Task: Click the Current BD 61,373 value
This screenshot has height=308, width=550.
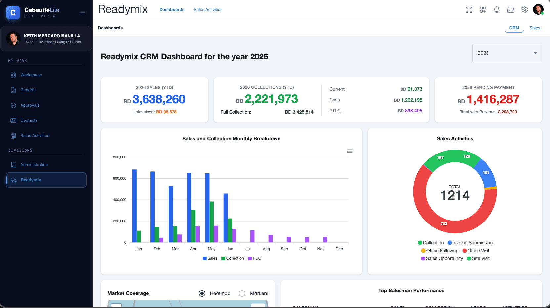Action: click(411, 89)
